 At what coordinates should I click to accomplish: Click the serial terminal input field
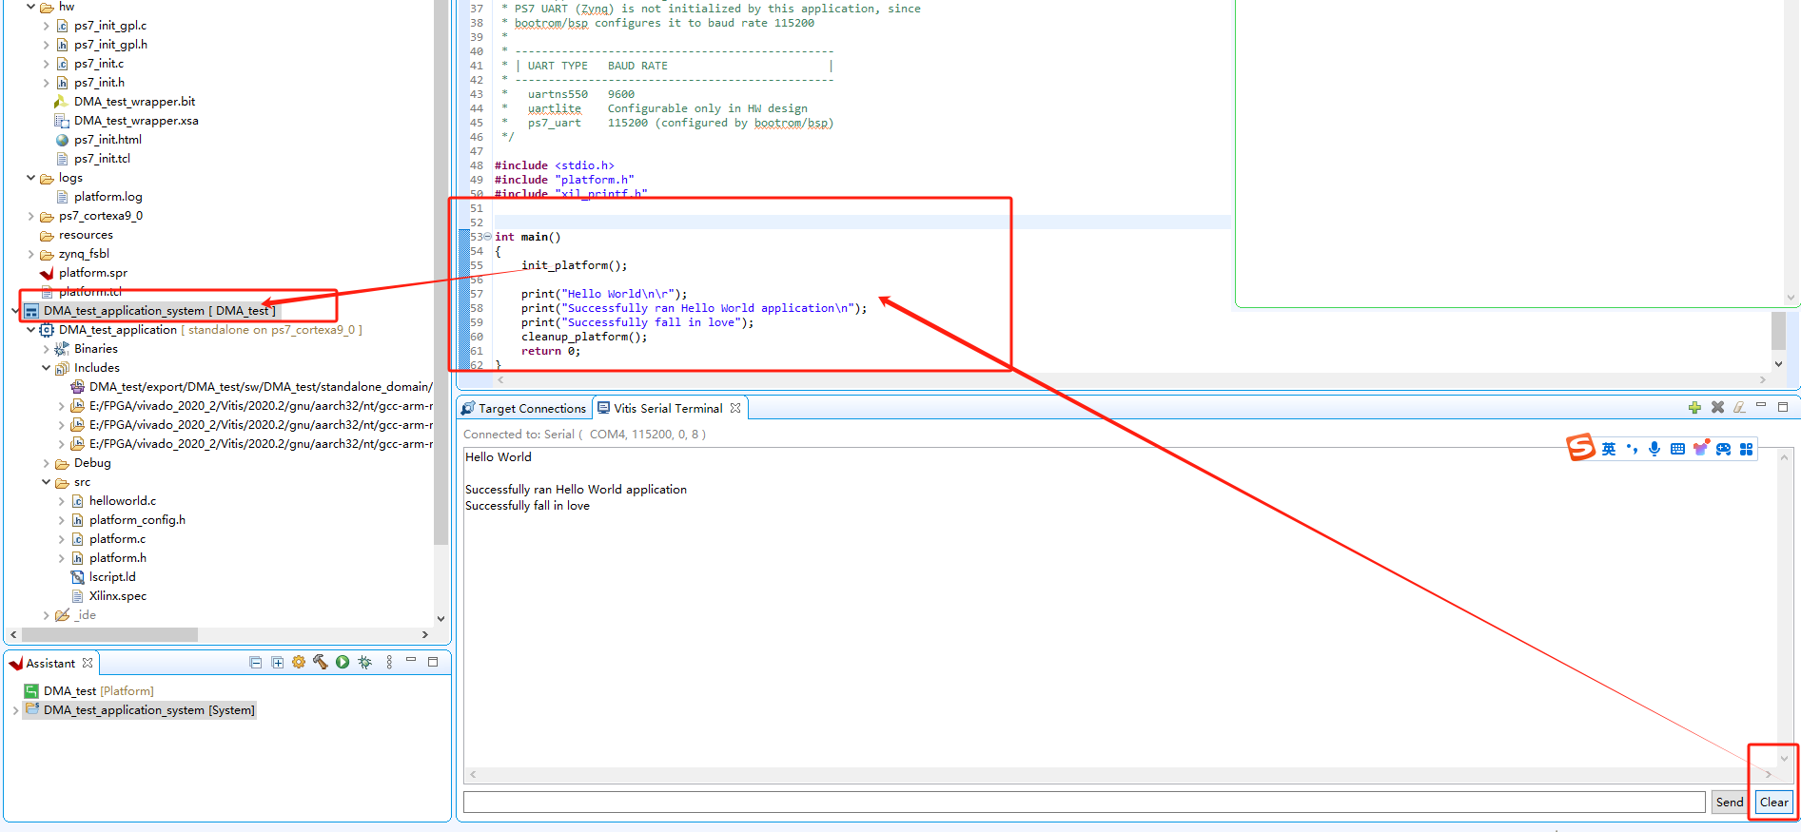[1084, 802]
